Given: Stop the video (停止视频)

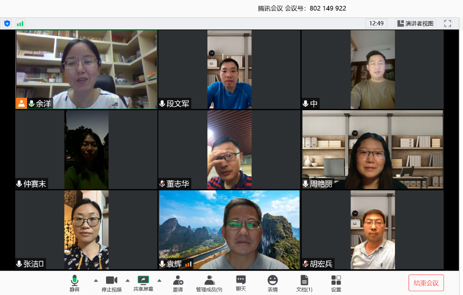Looking at the screenshot, I should (x=112, y=284).
